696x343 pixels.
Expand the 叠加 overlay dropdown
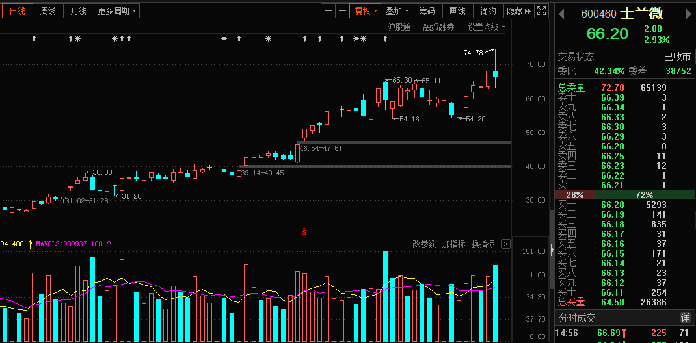coord(397,11)
